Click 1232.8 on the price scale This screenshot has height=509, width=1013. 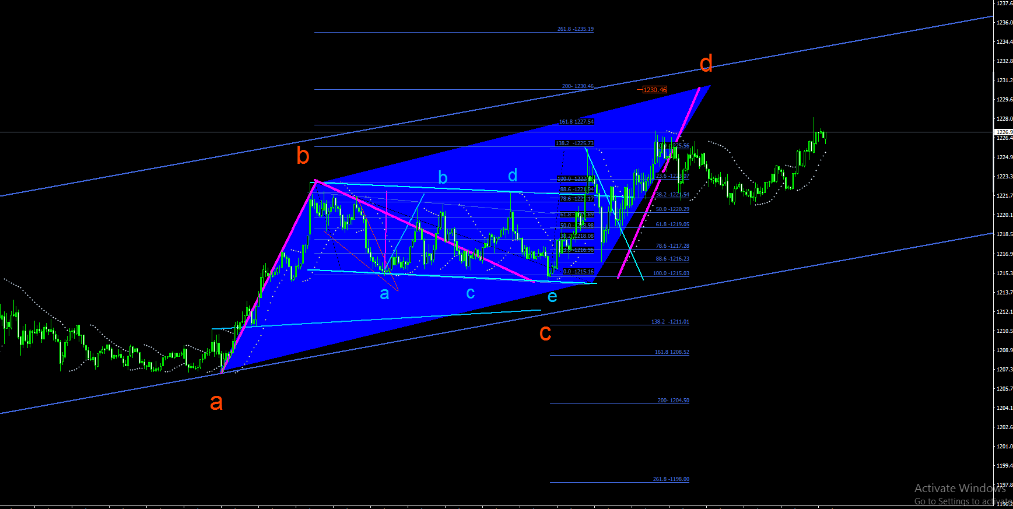tap(1004, 61)
